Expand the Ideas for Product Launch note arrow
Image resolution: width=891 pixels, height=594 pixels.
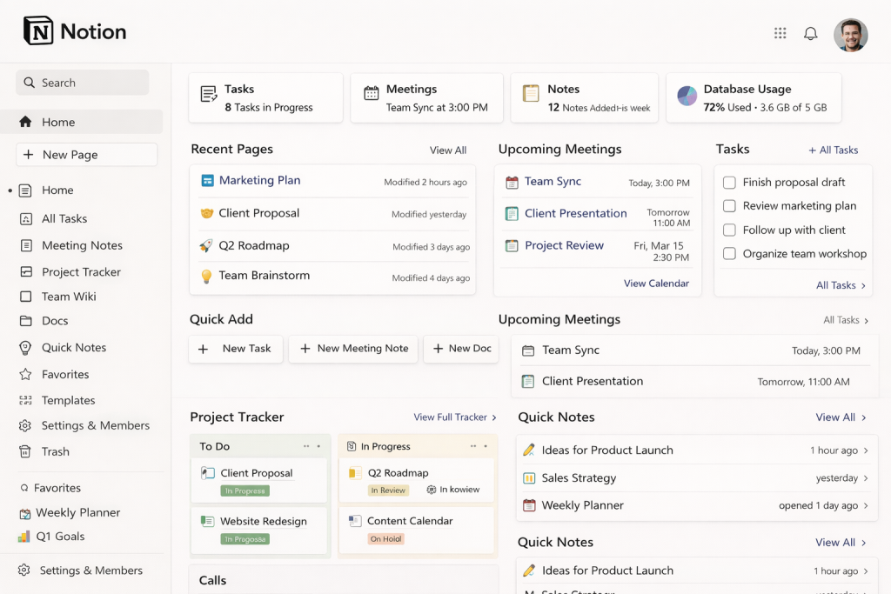(866, 451)
